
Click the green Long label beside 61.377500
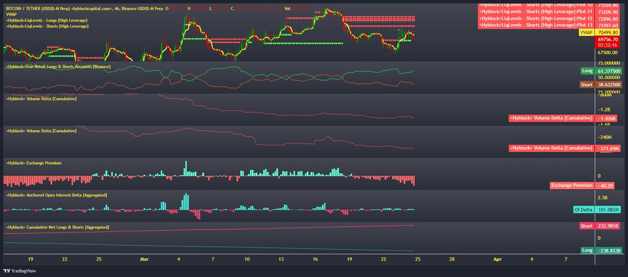(587, 71)
